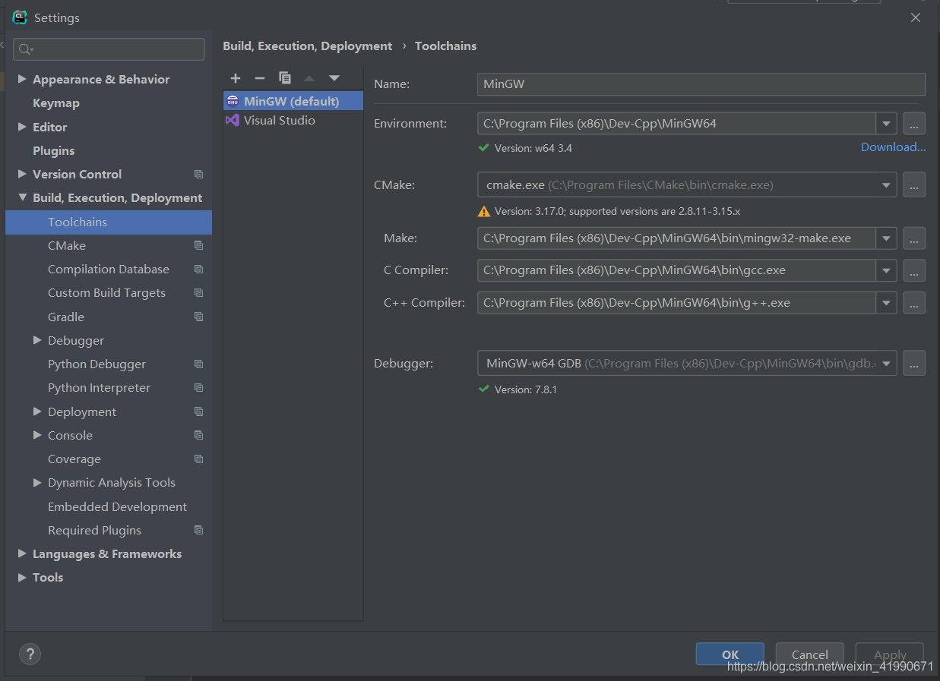Open the Debugger selection dropdown
The image size is (940, 681).
point(886,363)
